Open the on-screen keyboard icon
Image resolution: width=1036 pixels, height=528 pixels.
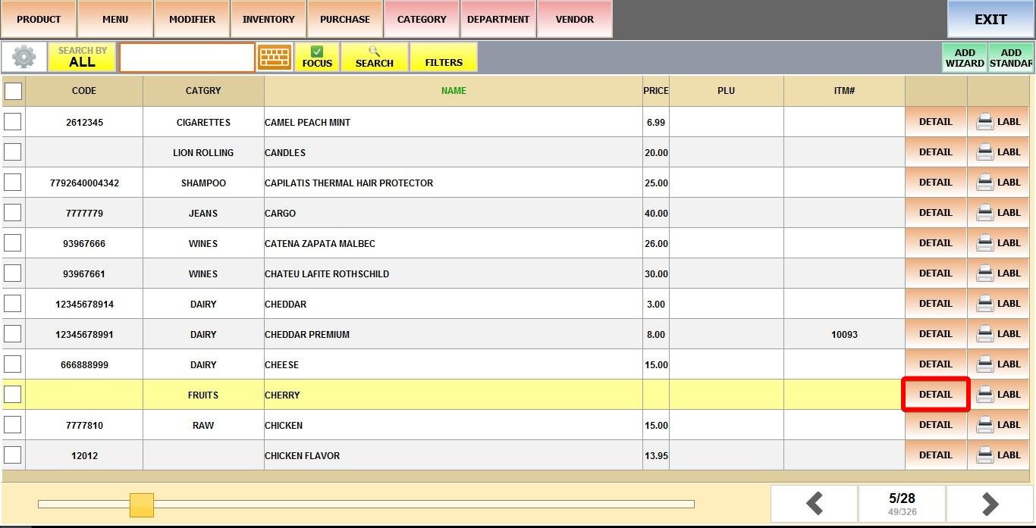tap(275, 58)
